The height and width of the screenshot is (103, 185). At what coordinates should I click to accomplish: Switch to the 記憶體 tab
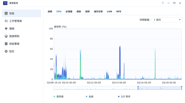[69, 12]
